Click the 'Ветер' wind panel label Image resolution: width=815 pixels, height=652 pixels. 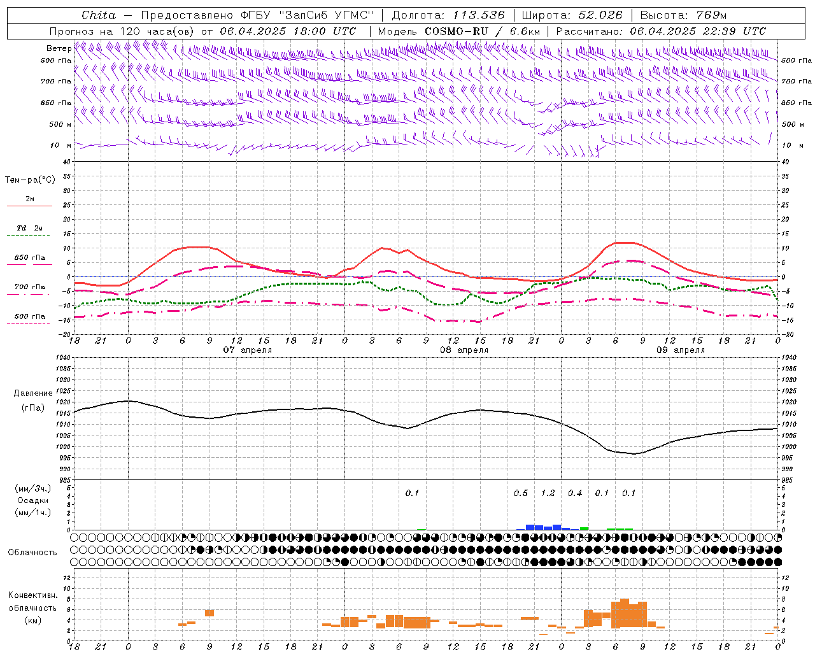[59, 48]
